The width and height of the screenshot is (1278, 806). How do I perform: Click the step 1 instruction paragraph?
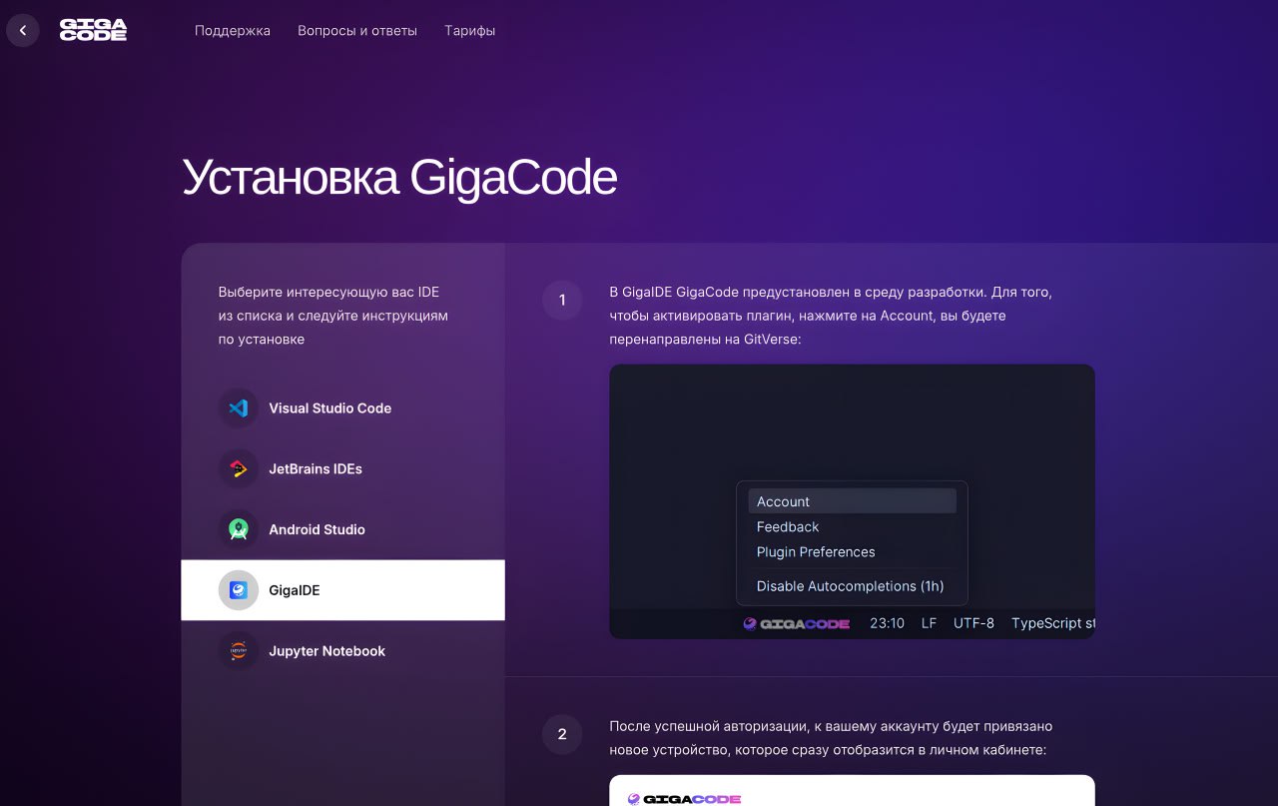tap(831, 316)
